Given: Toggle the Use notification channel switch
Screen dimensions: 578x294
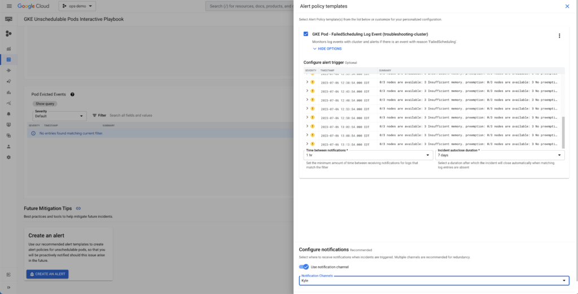Looking at the screenshot, I should pyautogui.click(x=304, y=267).
